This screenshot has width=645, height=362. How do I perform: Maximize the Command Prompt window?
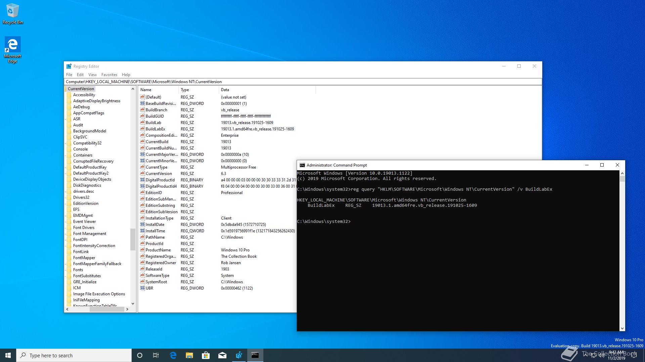602,165
